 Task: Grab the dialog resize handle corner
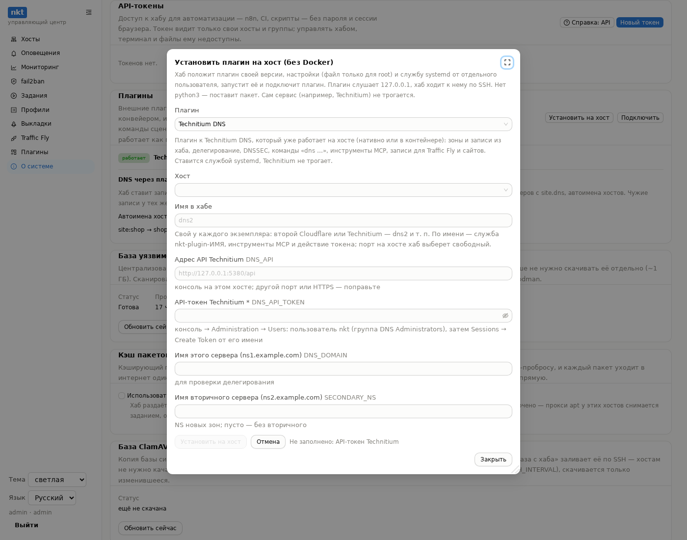pyautogui.click(x=516, y=470)
